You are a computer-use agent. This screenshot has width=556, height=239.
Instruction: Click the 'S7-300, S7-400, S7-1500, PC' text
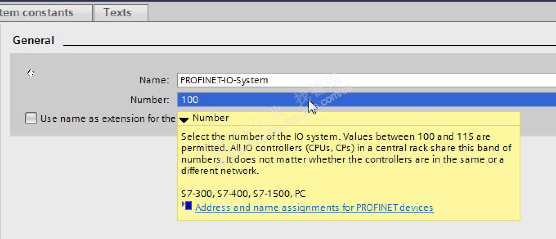243,194
